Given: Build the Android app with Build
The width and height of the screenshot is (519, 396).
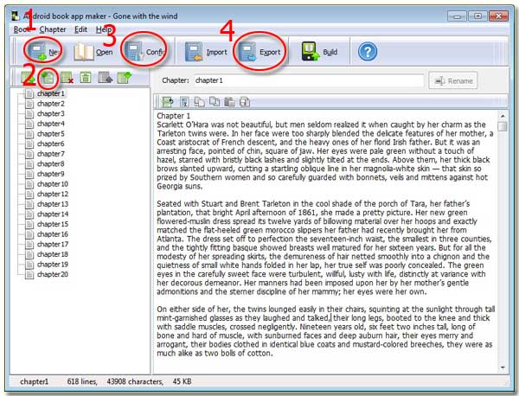Looking at the screenshot, I should tap(319, 52).
